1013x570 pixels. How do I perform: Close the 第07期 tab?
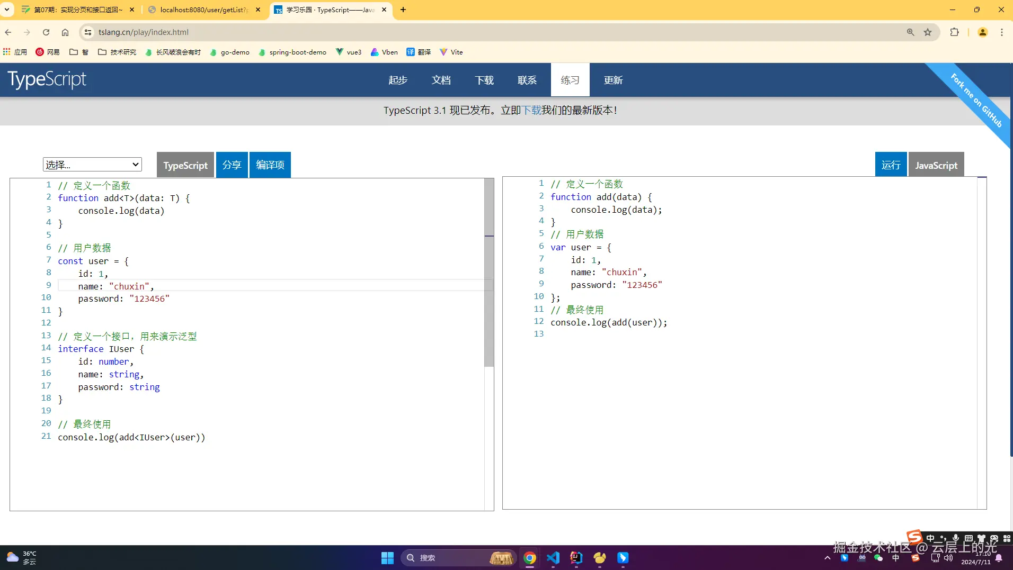[x=132, y=10]
